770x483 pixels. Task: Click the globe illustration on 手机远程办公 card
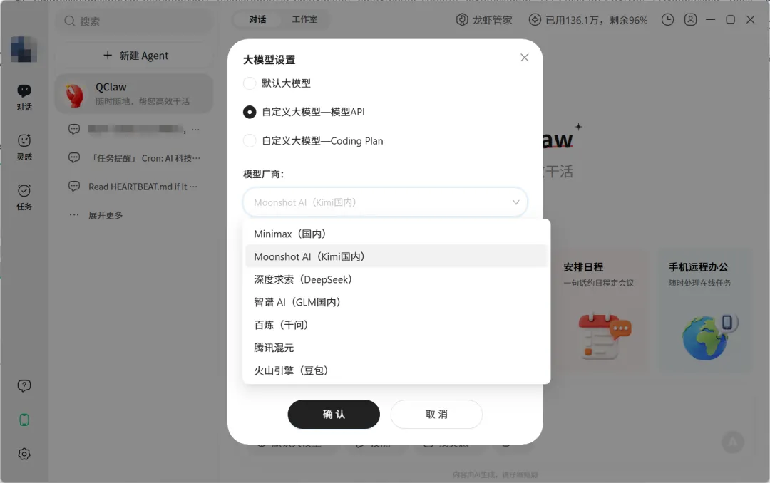tap(709, 337)
